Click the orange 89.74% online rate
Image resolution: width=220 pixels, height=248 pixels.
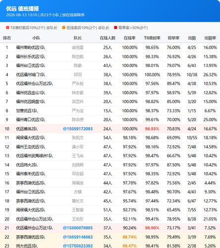pyautogui.click(x=130, y=237)
